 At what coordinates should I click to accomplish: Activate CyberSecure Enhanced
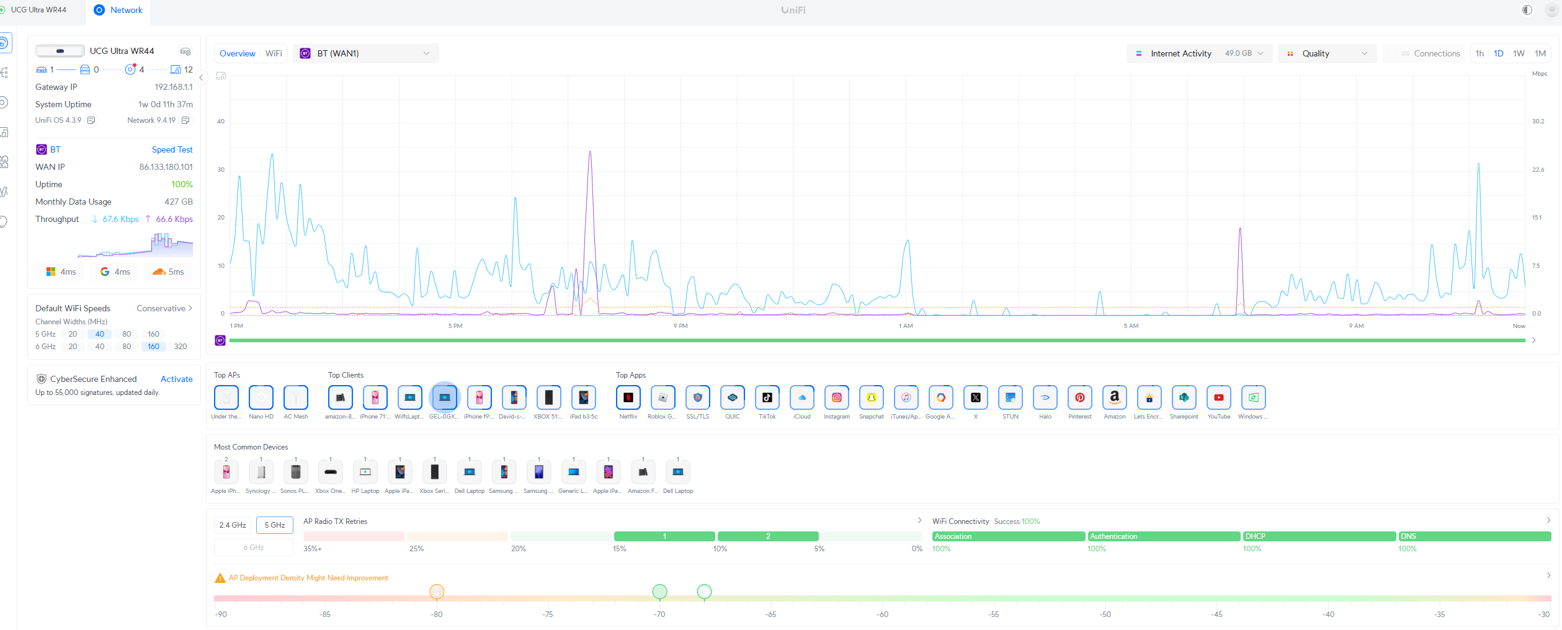tap(176, 379)
